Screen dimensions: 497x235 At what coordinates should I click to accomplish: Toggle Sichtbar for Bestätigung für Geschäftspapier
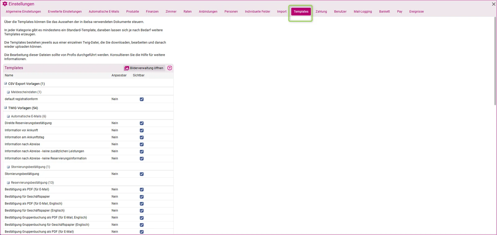[142, 197]
